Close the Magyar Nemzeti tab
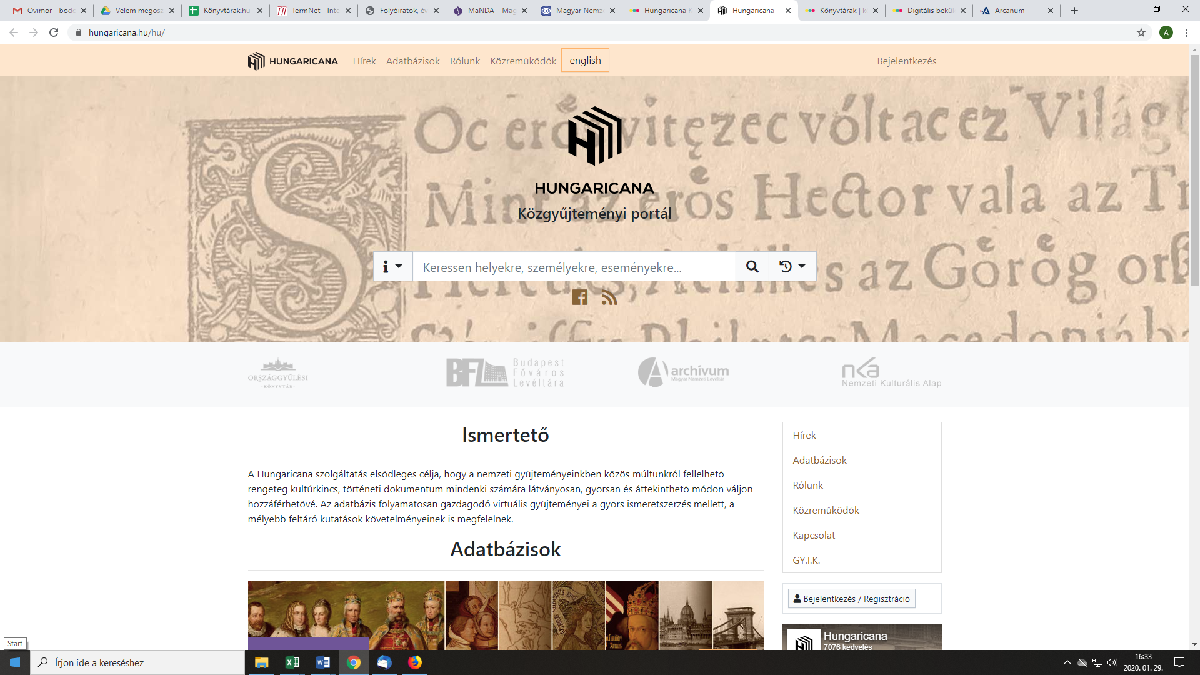 tap(612, 11)
